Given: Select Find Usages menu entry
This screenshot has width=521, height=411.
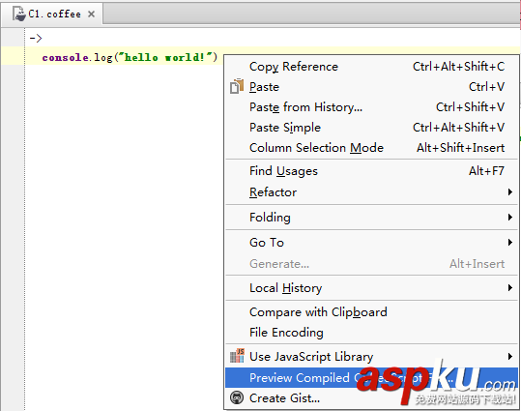Looking at the screenshot, I should tap(372, 171).
